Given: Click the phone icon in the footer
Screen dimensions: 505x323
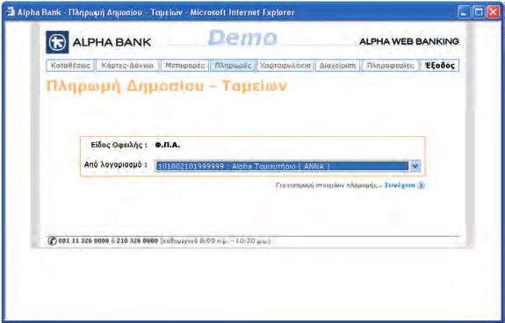Looking at the screenshot, I should (x=52, y=240).
